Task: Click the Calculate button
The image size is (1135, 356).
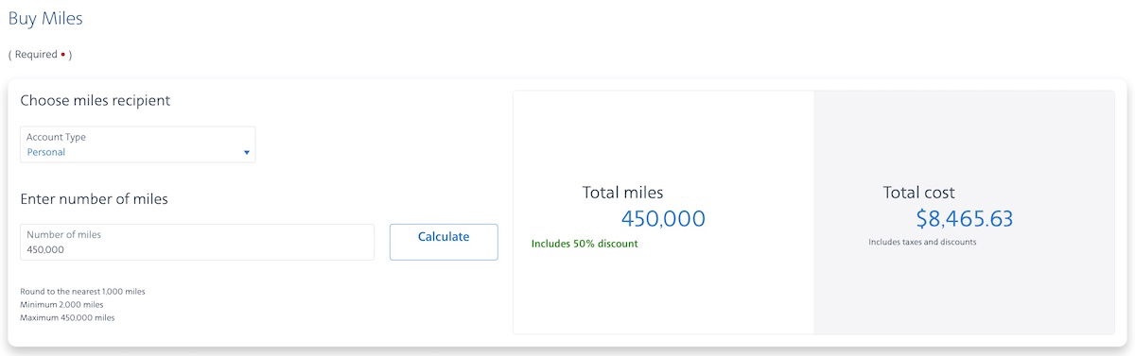Action: point(444,242)
